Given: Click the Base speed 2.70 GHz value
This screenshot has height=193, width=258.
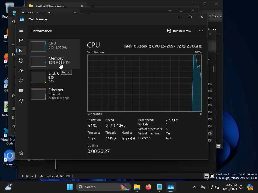Looking at the screenshot, I should coord(172,120).
